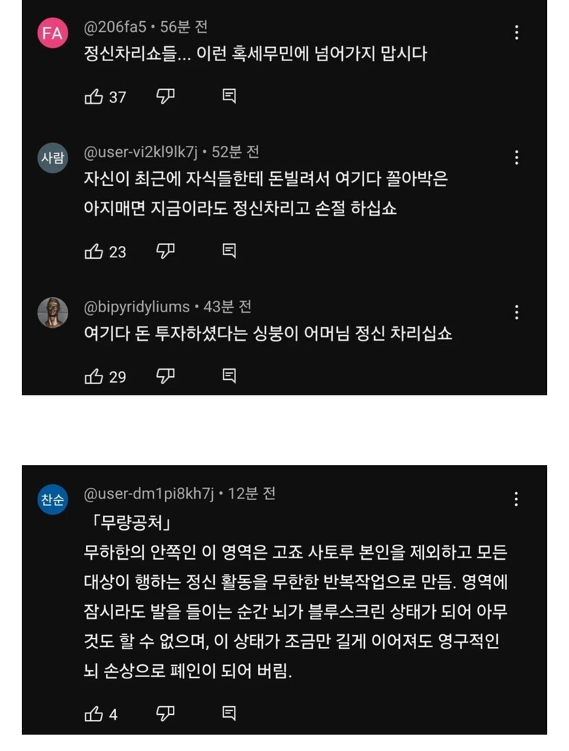The image size is (569, 751).
Task: Dislike the 무량공처 comment
Action: point(165,714)
